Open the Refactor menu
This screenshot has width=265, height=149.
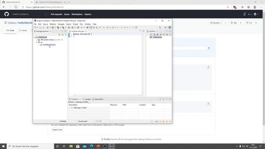click(53, 24)
